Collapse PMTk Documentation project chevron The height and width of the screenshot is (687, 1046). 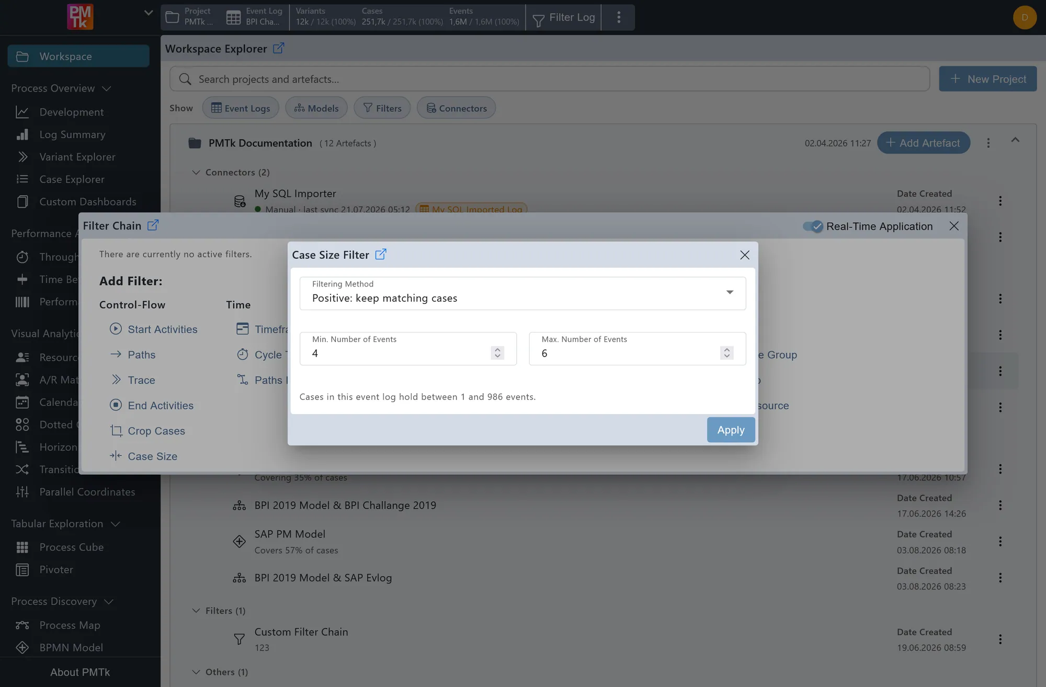pyautogui.click(x=1015, y=140)
